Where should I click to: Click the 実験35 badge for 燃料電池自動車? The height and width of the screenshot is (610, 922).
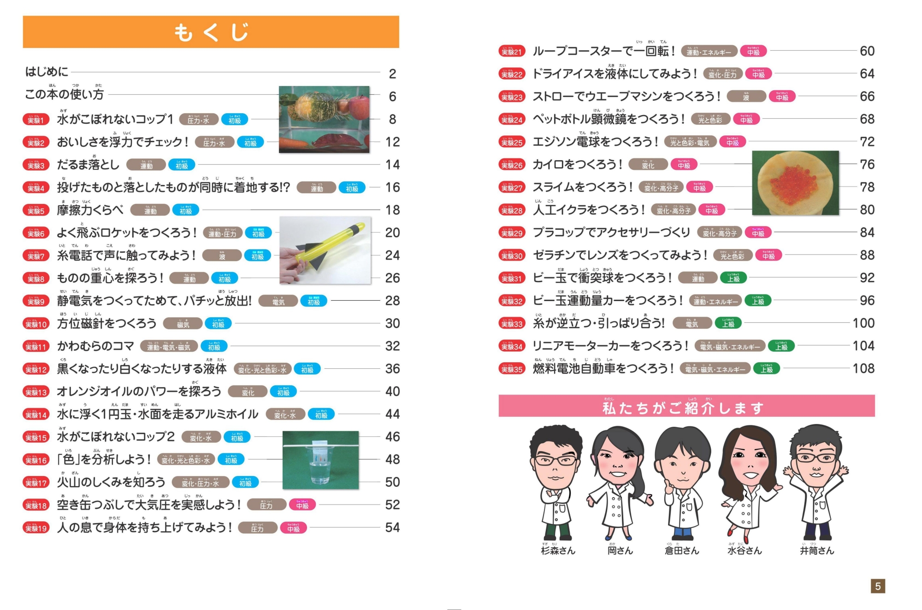(x=512, y=369)
